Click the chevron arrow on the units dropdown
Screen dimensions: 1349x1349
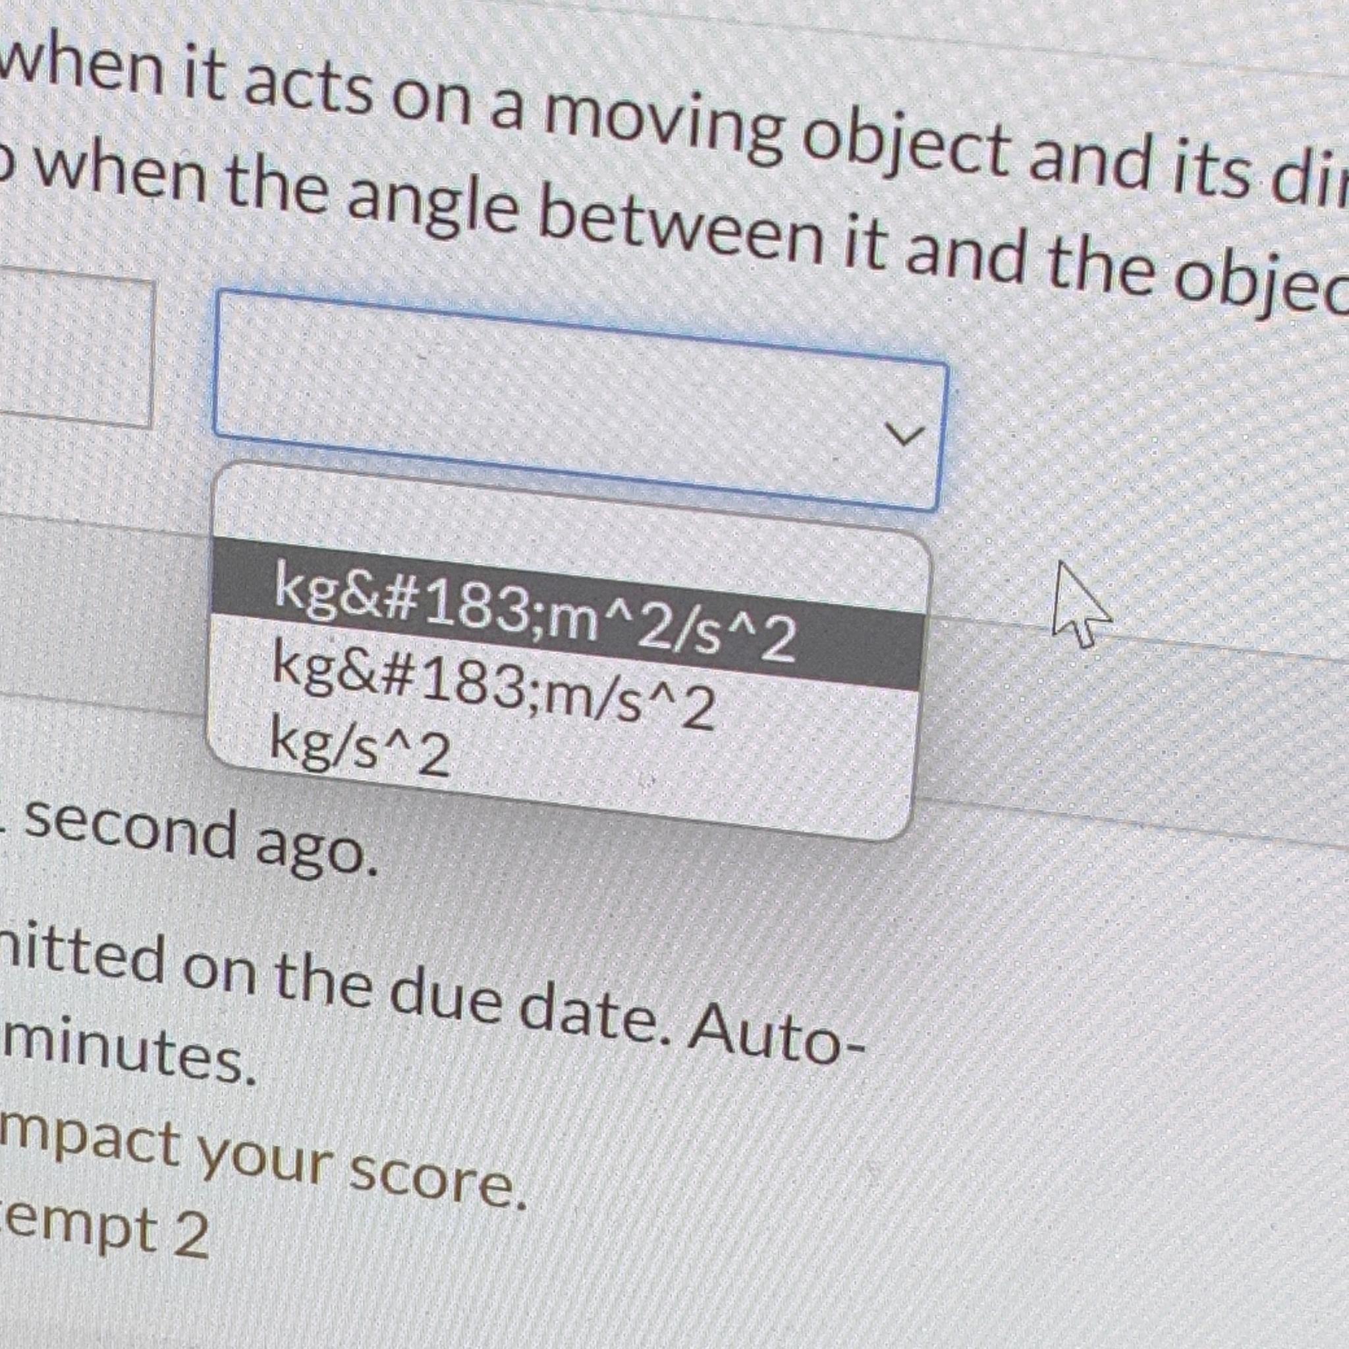pos(904,434)
